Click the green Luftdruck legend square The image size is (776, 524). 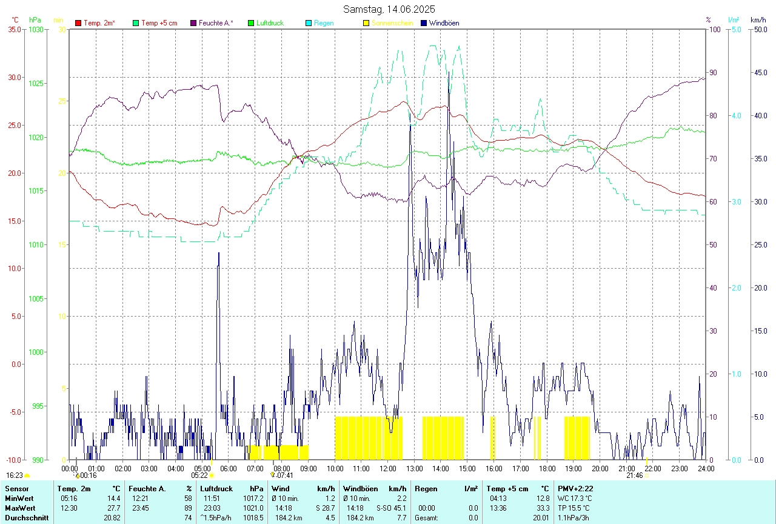pyautogui.click(x=251, y=23)
